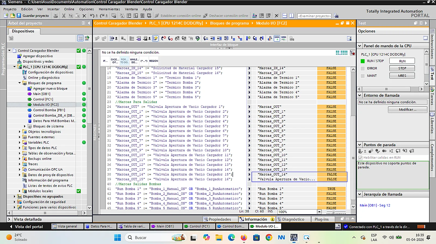Viewport: 436px width, 244px height.
Task: Toggle monitoring glasses icon in editor toolbar
Action: click(x=277, y=38)
